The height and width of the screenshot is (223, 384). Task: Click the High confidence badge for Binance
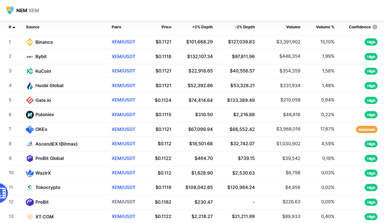(371, 42)
